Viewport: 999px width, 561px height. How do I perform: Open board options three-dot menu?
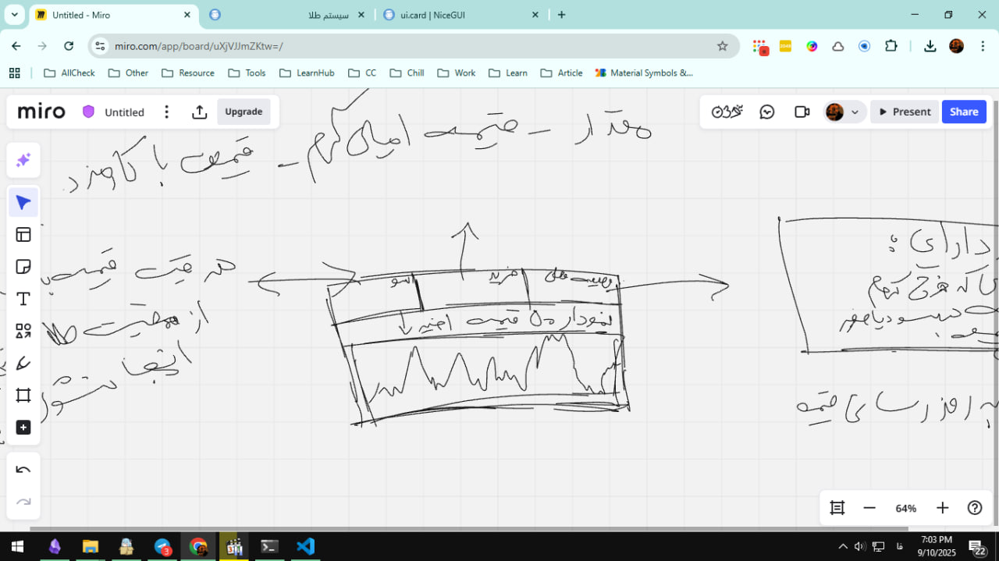coord(166,112)
